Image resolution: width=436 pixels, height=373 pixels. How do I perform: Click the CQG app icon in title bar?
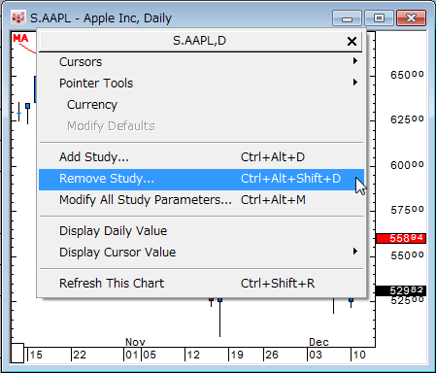(x=18, y=17)
